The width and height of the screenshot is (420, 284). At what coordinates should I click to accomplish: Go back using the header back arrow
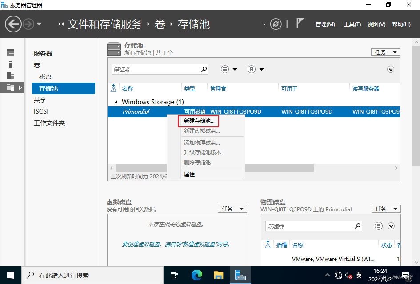click(x=13, y=24)
